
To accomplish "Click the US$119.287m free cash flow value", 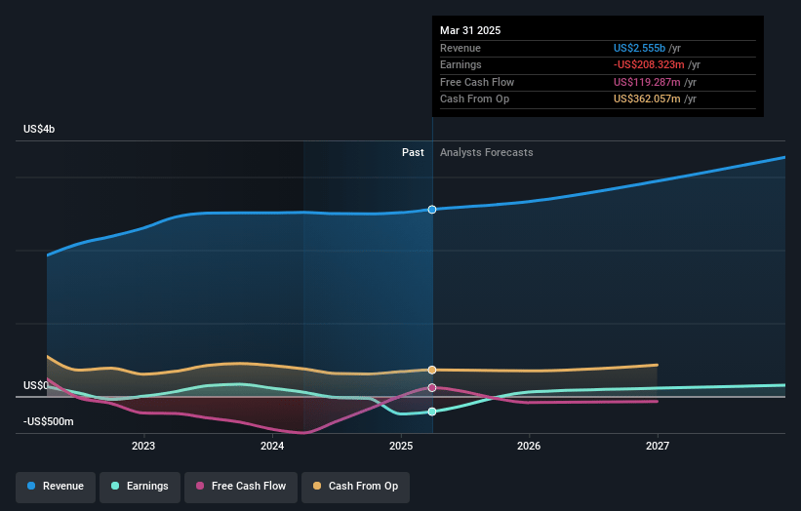I will (647, 82).
